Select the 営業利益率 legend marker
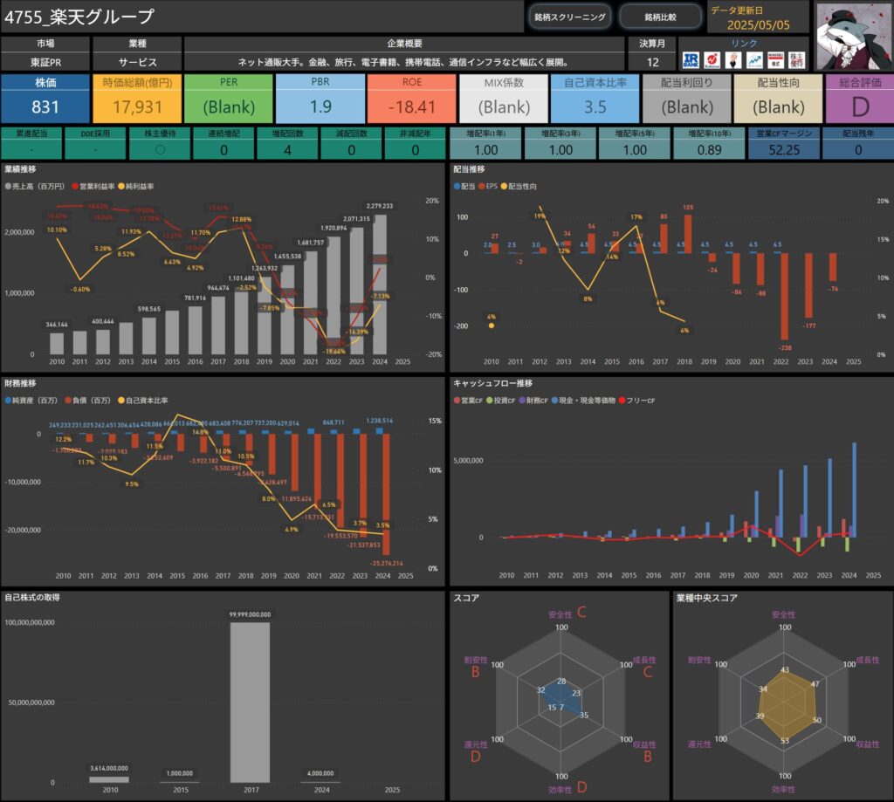Image resolution: width=894 pixels, height=802 pixels. (75, 187)
